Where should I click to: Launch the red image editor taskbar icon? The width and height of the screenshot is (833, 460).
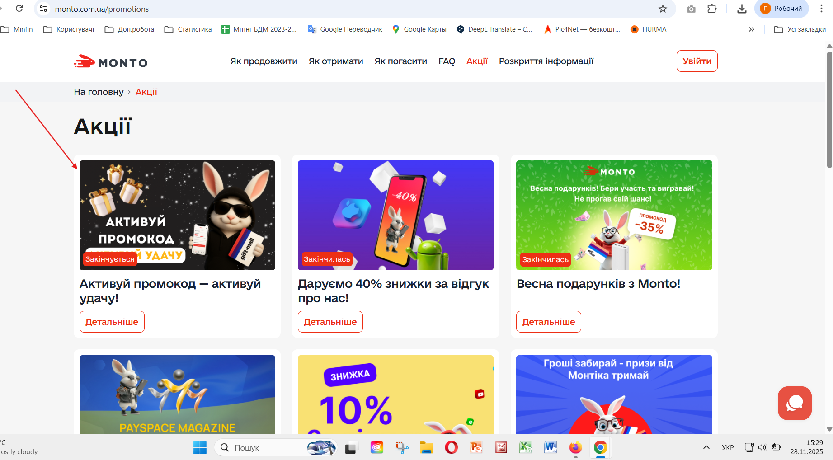[501, 447]
